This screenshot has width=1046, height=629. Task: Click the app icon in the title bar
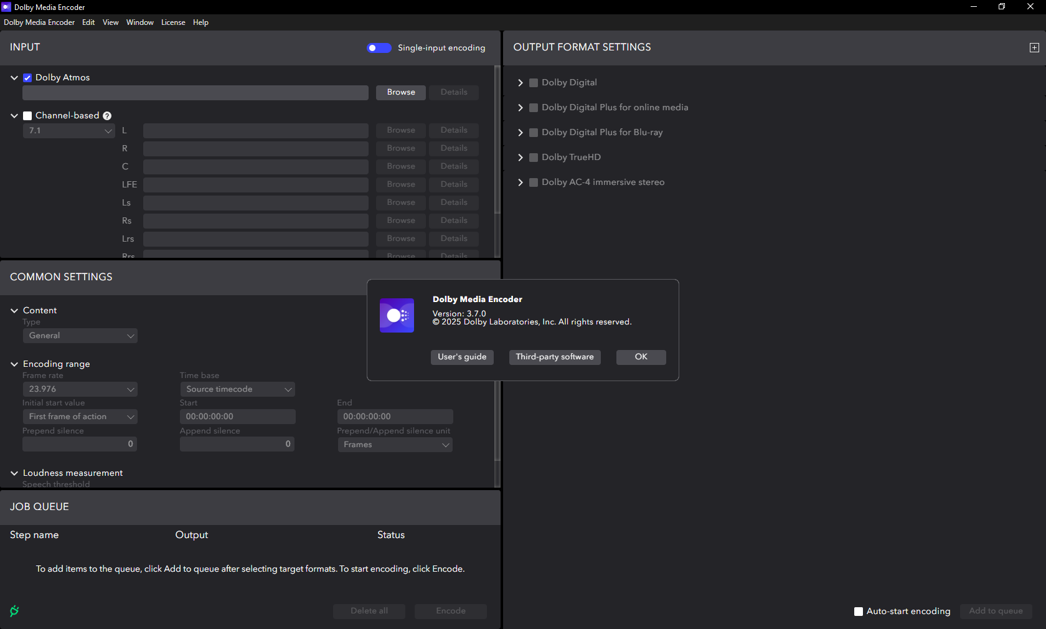point(6,7)
